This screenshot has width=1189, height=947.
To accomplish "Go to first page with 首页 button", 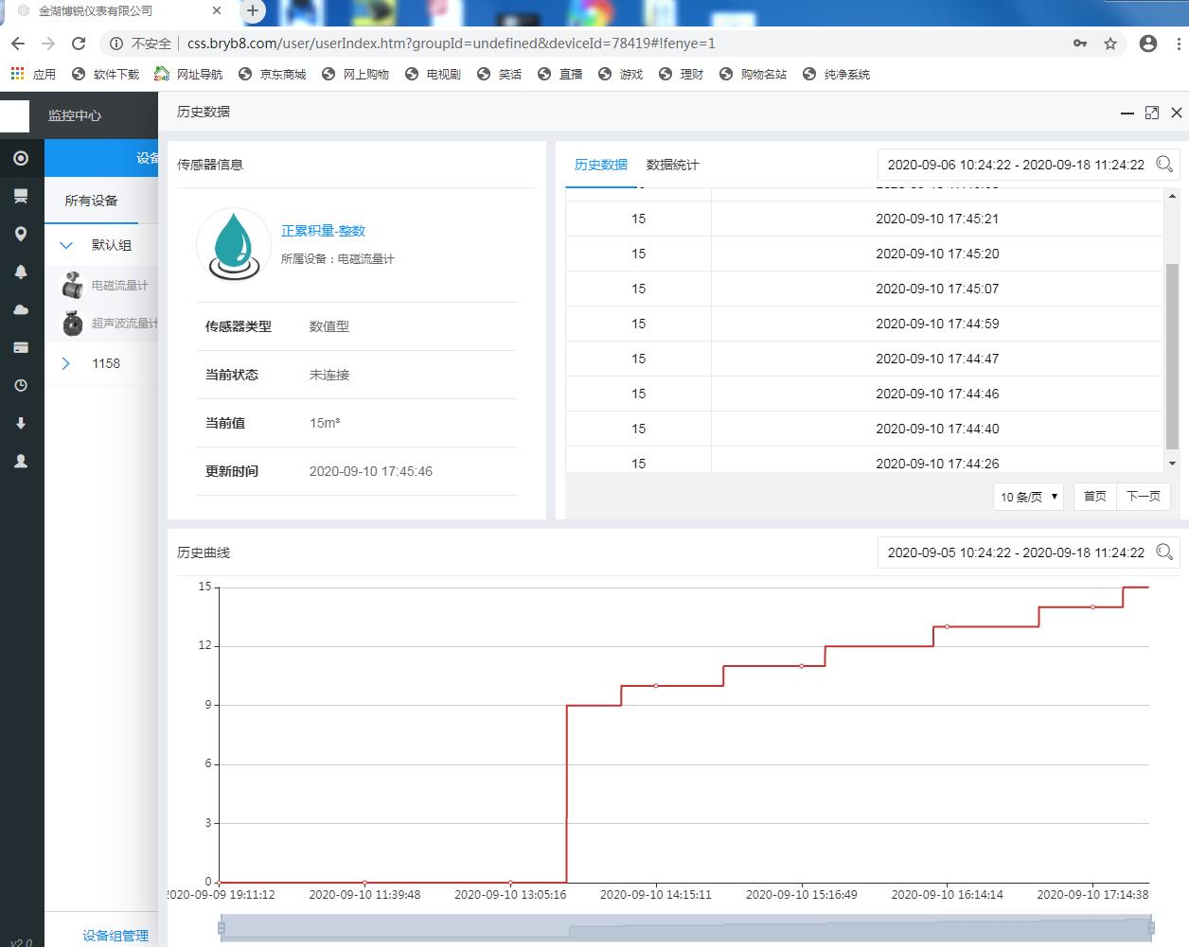I will [x=1094, y=497].
